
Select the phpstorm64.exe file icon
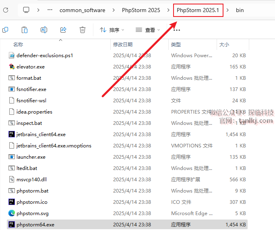click(x=12, y=224)
